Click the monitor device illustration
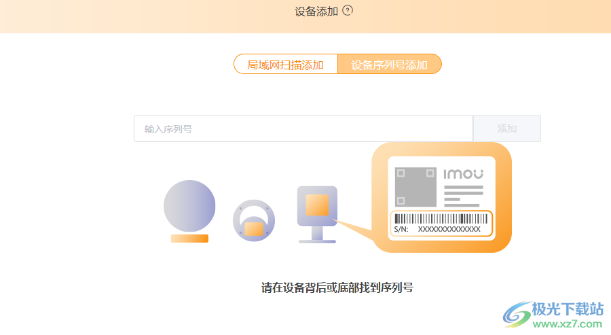 (x=317, y=215)
